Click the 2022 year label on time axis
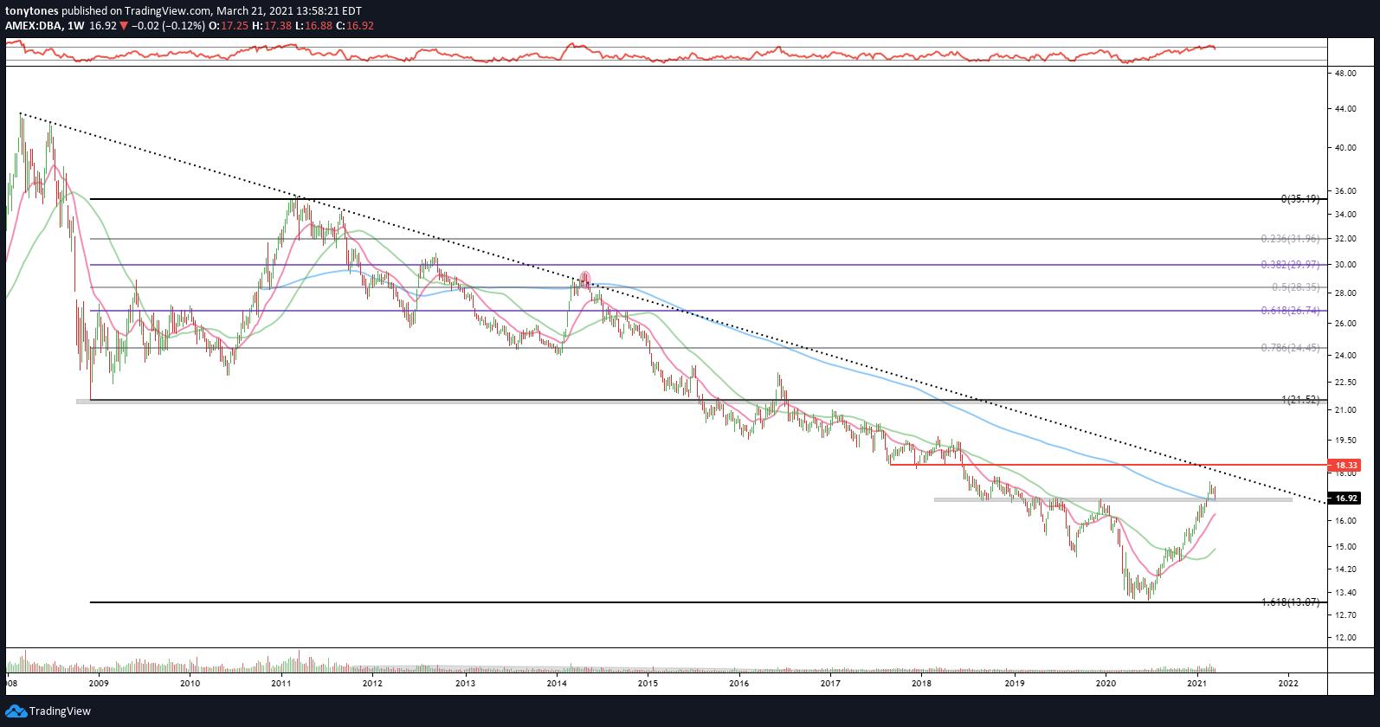 click(1288, 684)
